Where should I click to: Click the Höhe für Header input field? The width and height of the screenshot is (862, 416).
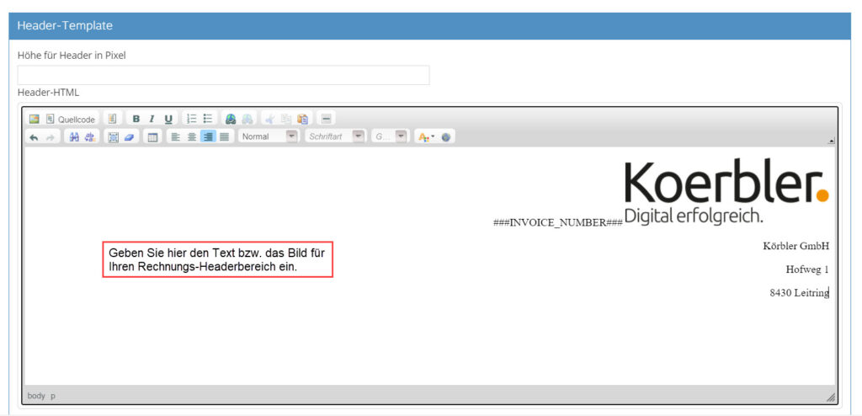click(223, 76)
